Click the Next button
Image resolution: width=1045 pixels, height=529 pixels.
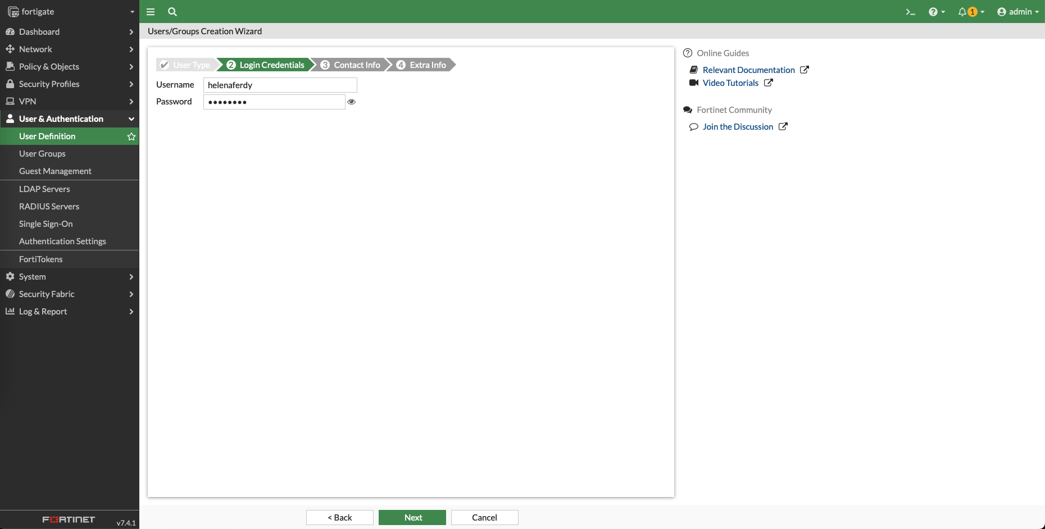tap(412, 518)
